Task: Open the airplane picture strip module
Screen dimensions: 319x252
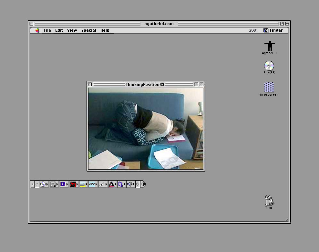Action: [x=93, y=184]
